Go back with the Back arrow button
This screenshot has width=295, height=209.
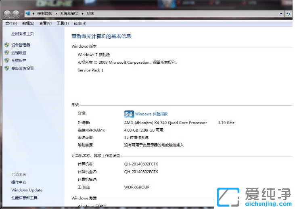click(x=7, y=14)
